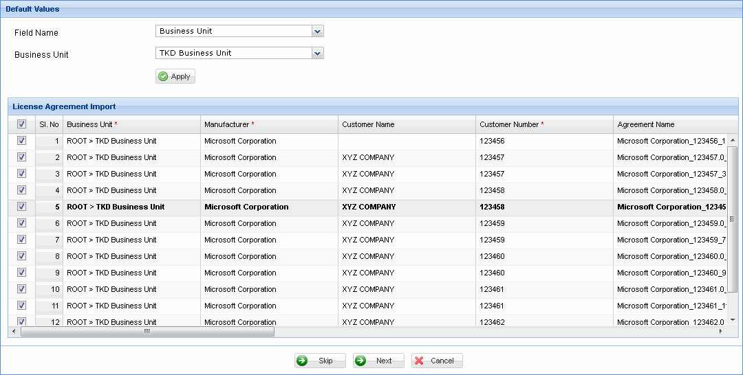Toggle the select-all checkbox in the table header
Screen dimensions: 743x375
point(21,124)
